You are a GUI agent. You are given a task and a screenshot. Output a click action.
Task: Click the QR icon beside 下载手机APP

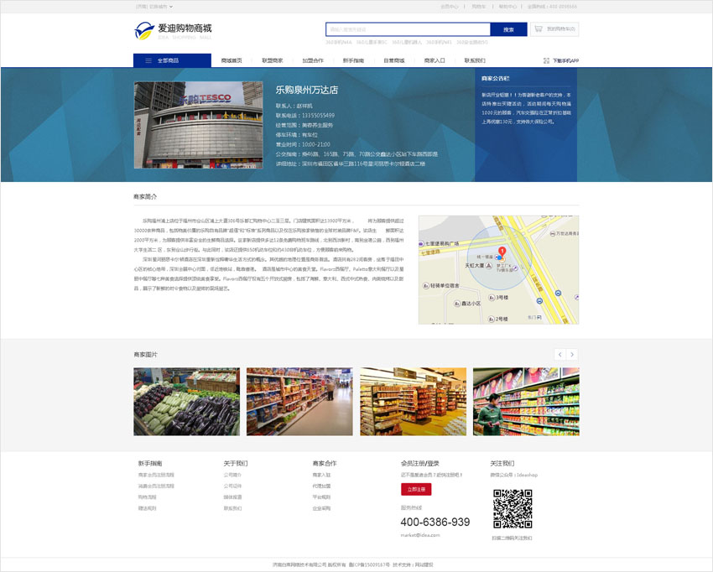tap(546, 60)
